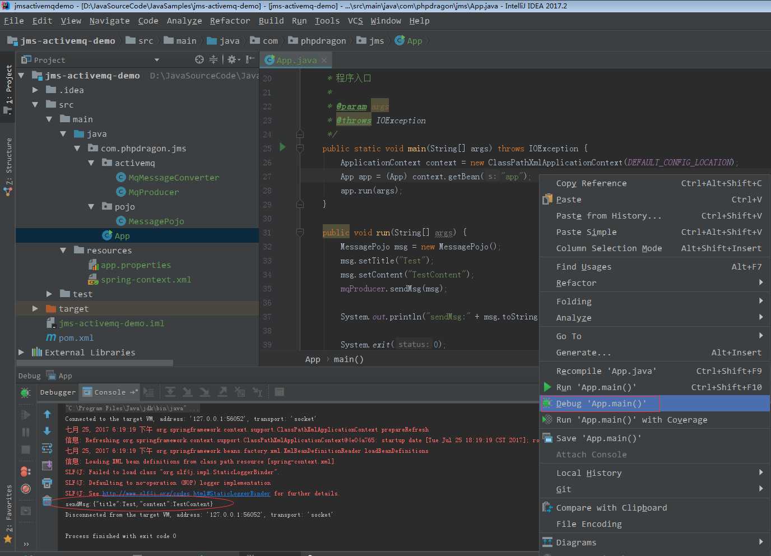Open slf4j.org StaticLoggerBinder link

pyautogui.click(x=186, y=494)
